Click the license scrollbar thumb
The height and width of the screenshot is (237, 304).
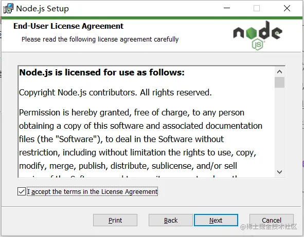click(279, 82)
